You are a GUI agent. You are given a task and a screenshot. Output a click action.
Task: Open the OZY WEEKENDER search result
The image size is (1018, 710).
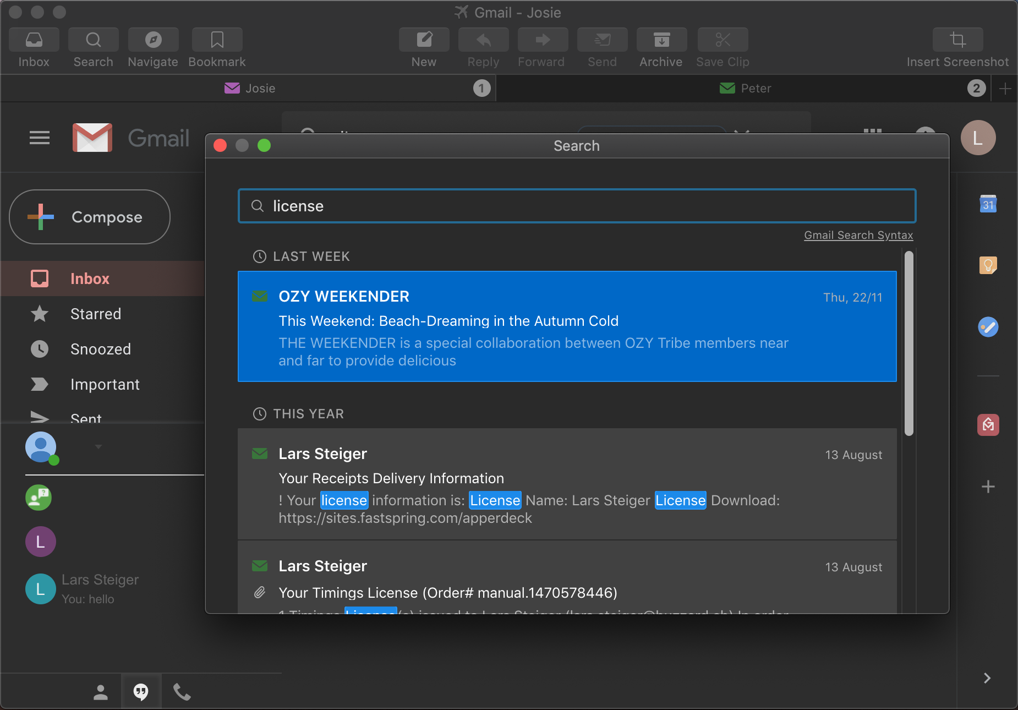567,326
